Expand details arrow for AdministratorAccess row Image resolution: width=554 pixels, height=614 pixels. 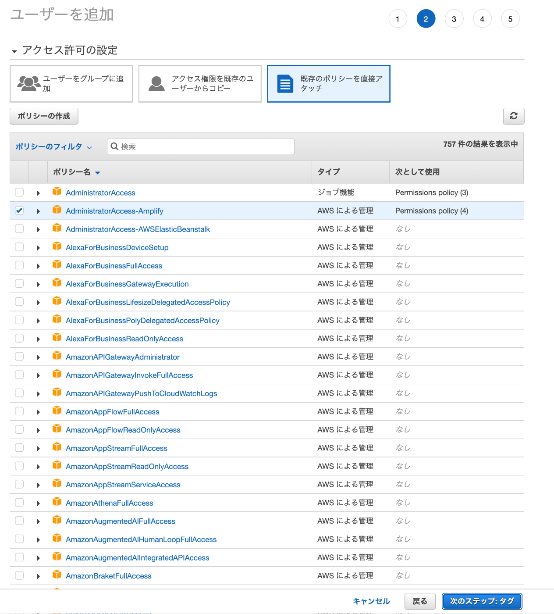coord(38,193)
